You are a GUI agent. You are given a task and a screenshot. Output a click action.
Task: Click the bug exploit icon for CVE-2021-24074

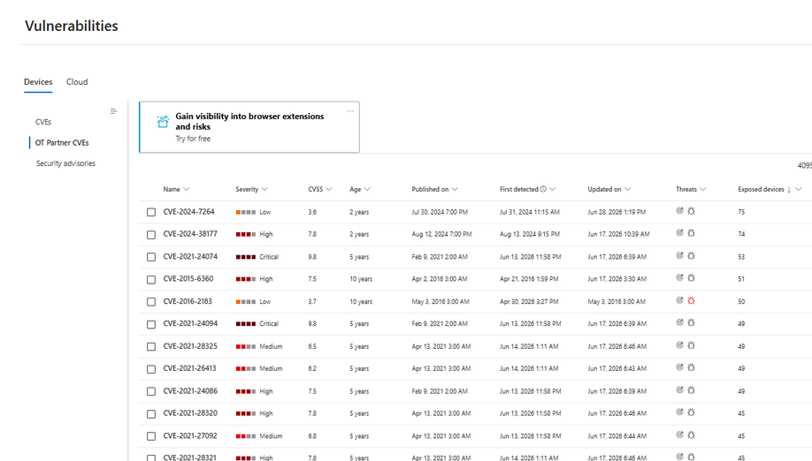692,256
